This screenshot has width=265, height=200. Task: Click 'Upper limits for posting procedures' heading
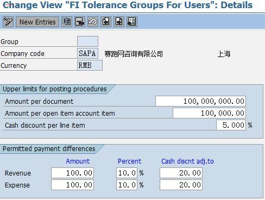coord(55,89)
